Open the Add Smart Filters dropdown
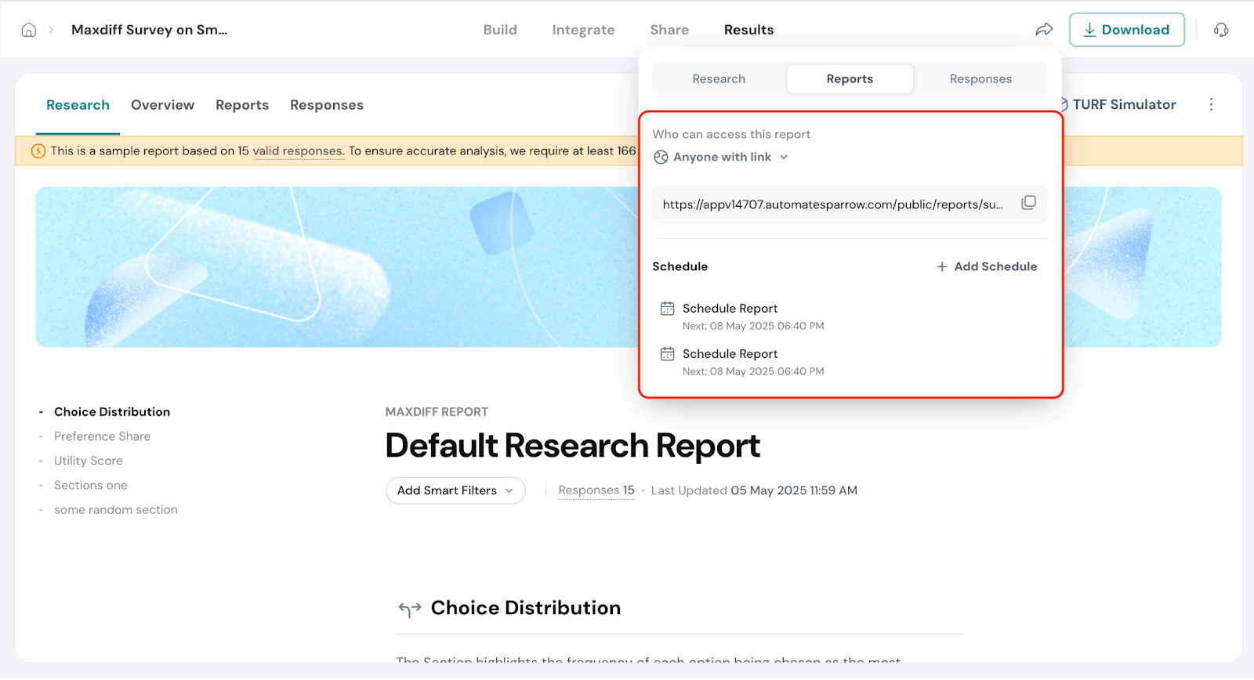The image size is (1254, 680). point(455,490)
